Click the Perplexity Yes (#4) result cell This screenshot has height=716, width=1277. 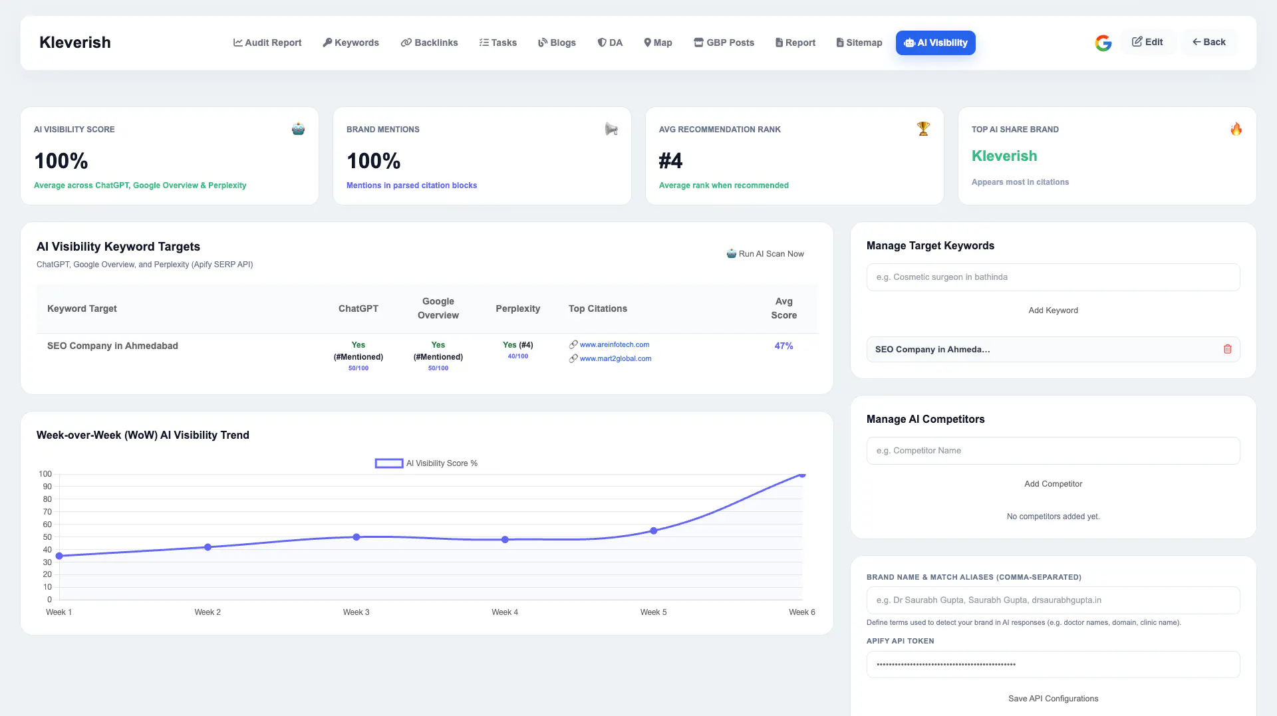tap(518, 344)
